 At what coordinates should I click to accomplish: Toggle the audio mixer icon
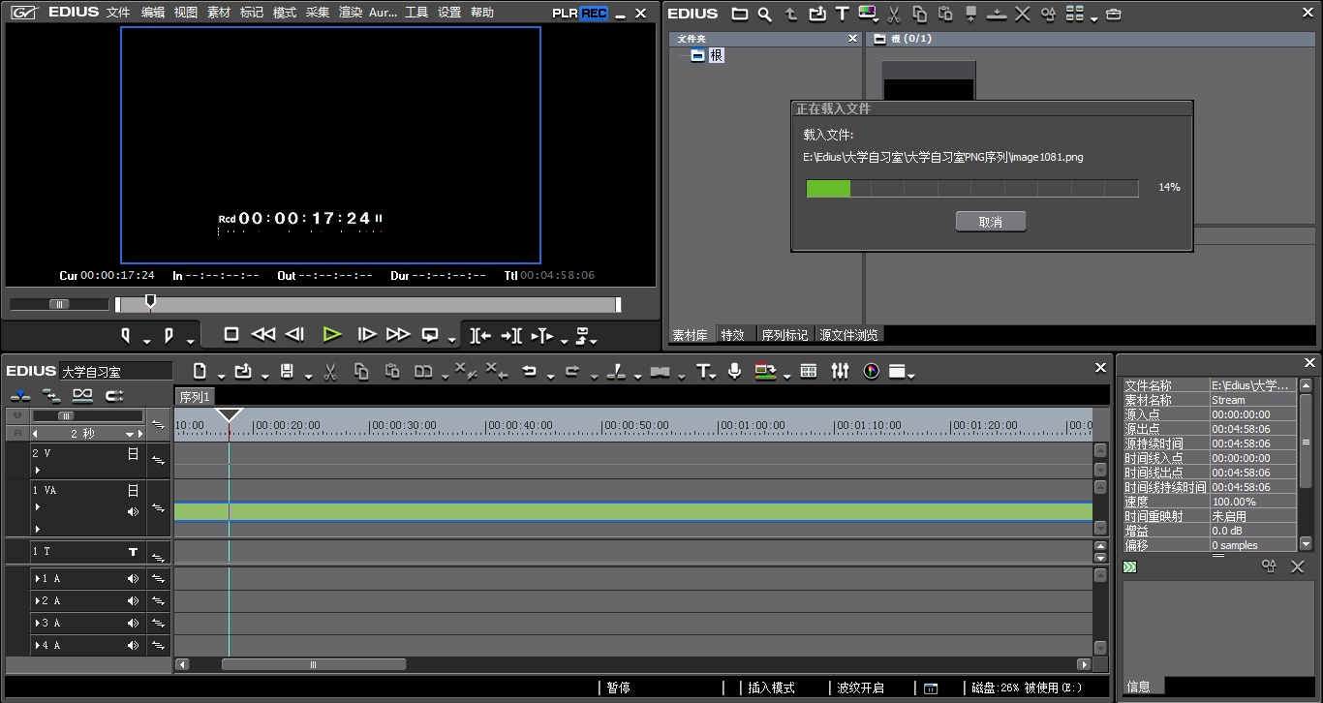coord(840,371)
